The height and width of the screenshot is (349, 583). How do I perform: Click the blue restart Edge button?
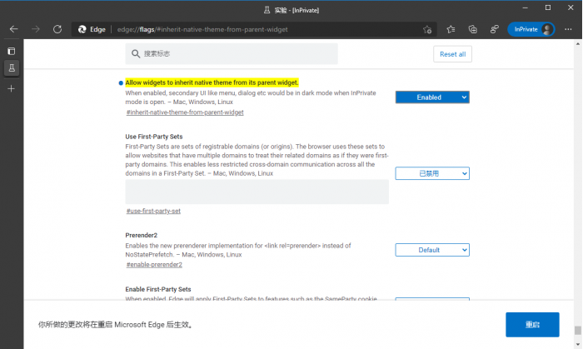pos(531,324)
